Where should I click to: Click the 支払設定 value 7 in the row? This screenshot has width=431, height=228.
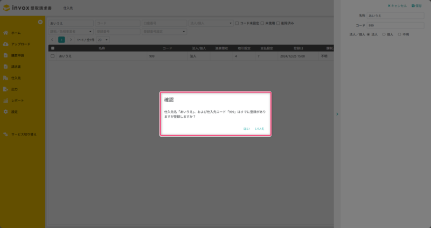pyautogui.click(x=266, y=56)
